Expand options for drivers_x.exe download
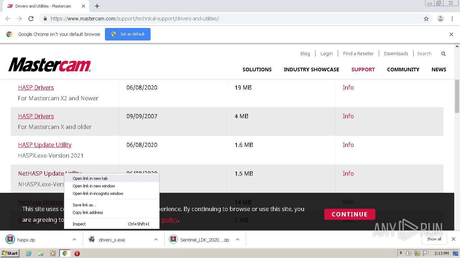Image resolution: width=460 pixels, height=258 pixels. 156,240
